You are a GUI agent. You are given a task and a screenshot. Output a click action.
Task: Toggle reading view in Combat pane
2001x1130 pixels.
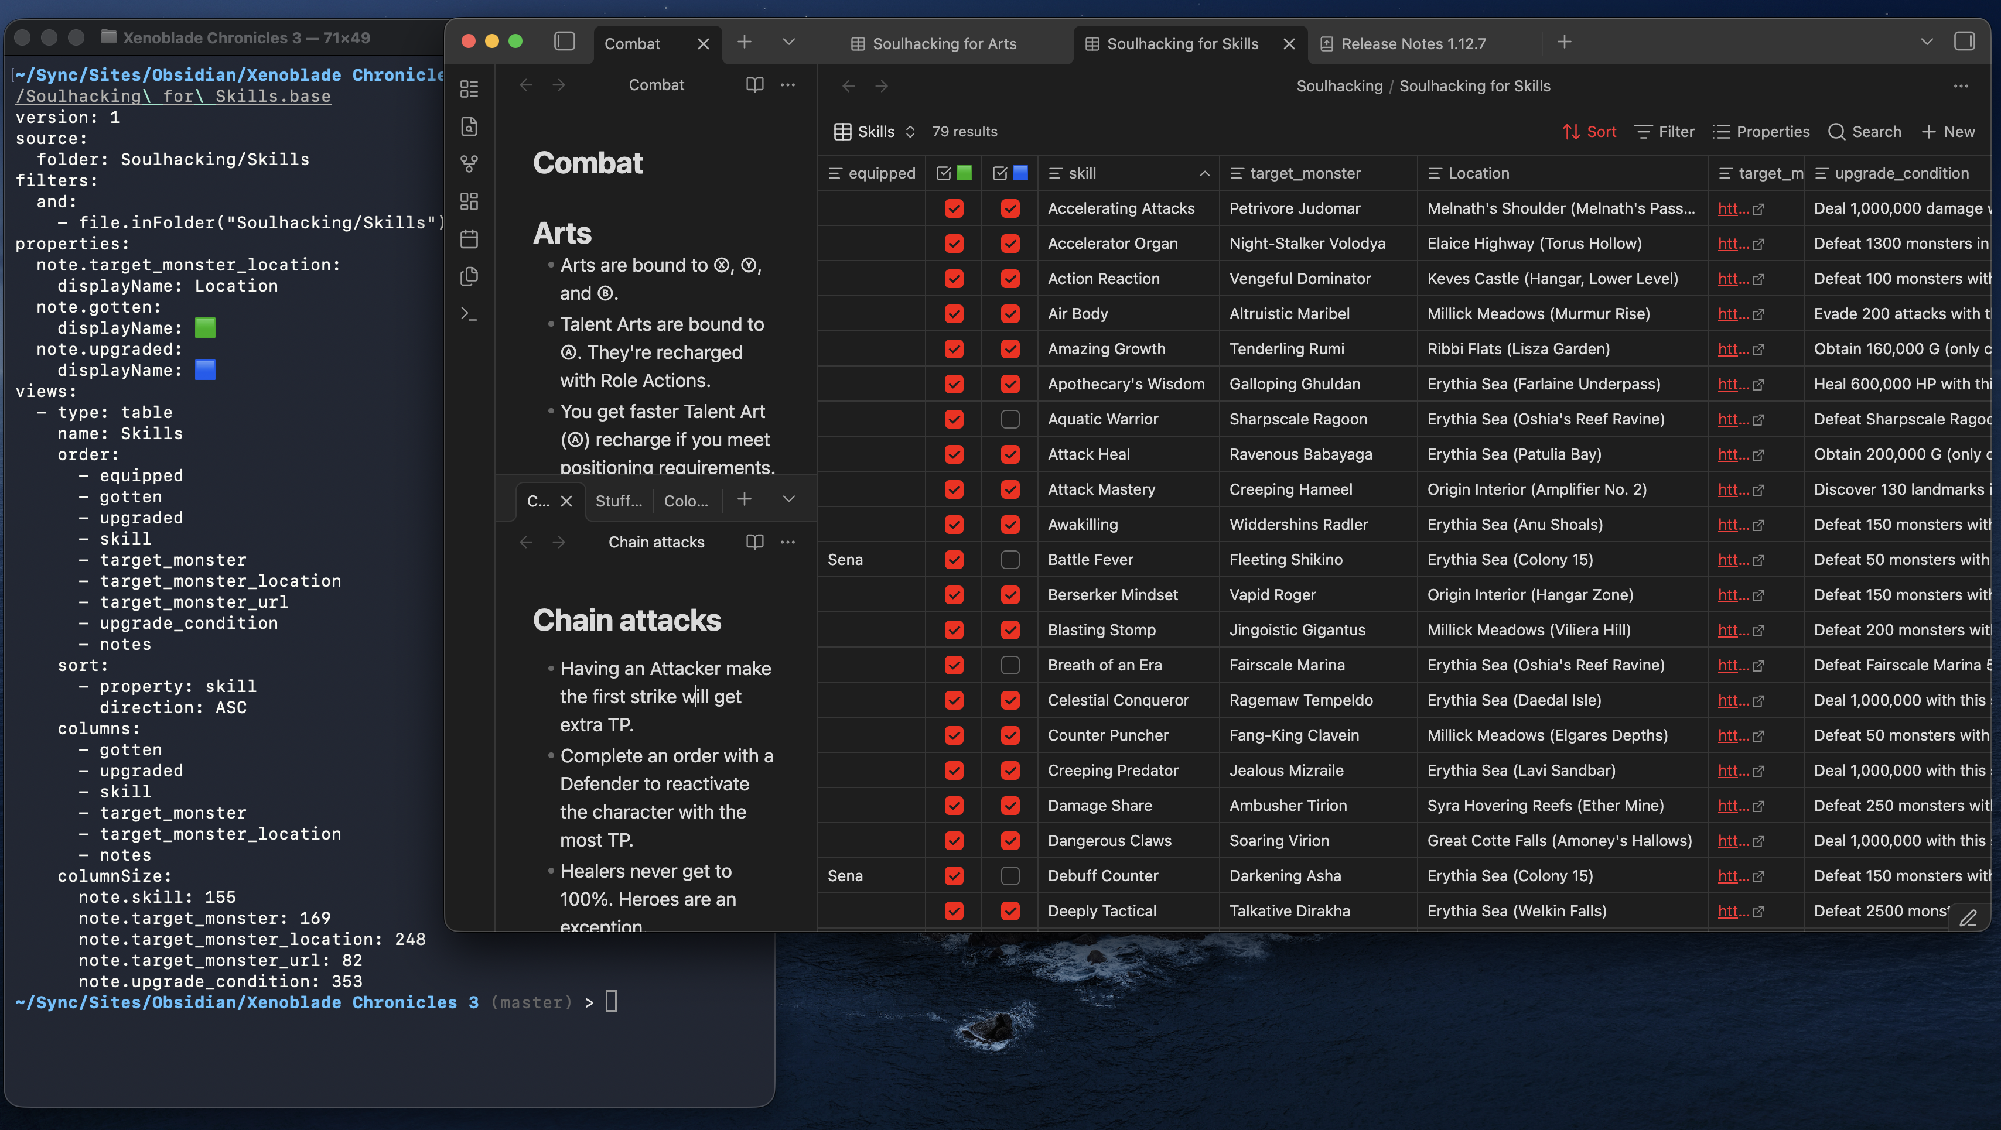[x=755, y=84]
